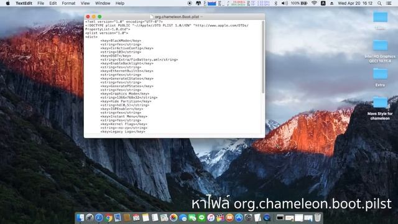Click the BlackMode key line

pyautogui.click(x=121, y=40)
